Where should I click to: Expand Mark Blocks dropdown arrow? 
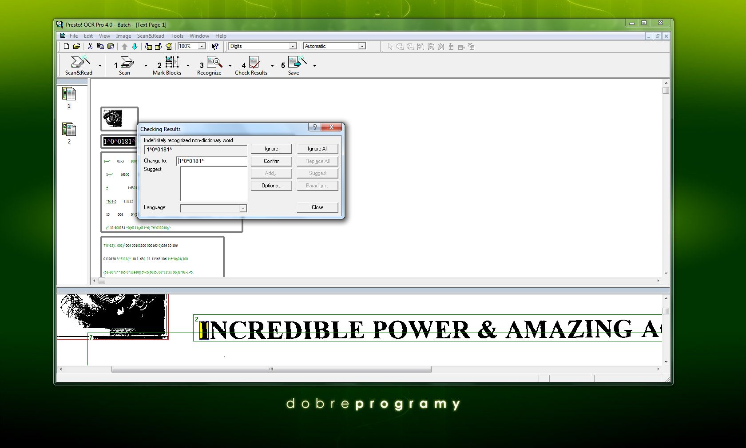(188, 66)
